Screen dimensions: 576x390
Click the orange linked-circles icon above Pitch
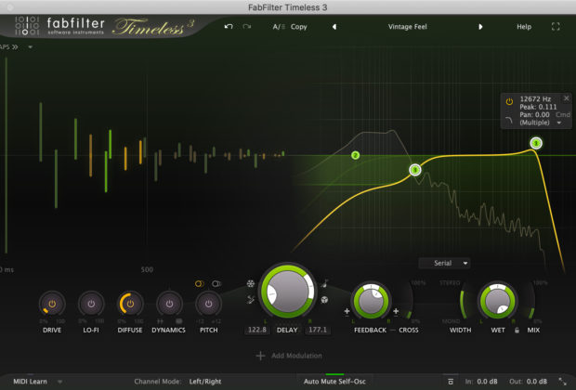click(x=200, y=283)
